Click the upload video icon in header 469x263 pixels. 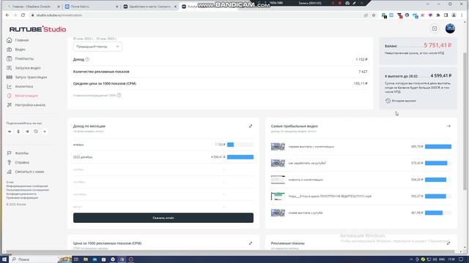click(x=435, y=28)
